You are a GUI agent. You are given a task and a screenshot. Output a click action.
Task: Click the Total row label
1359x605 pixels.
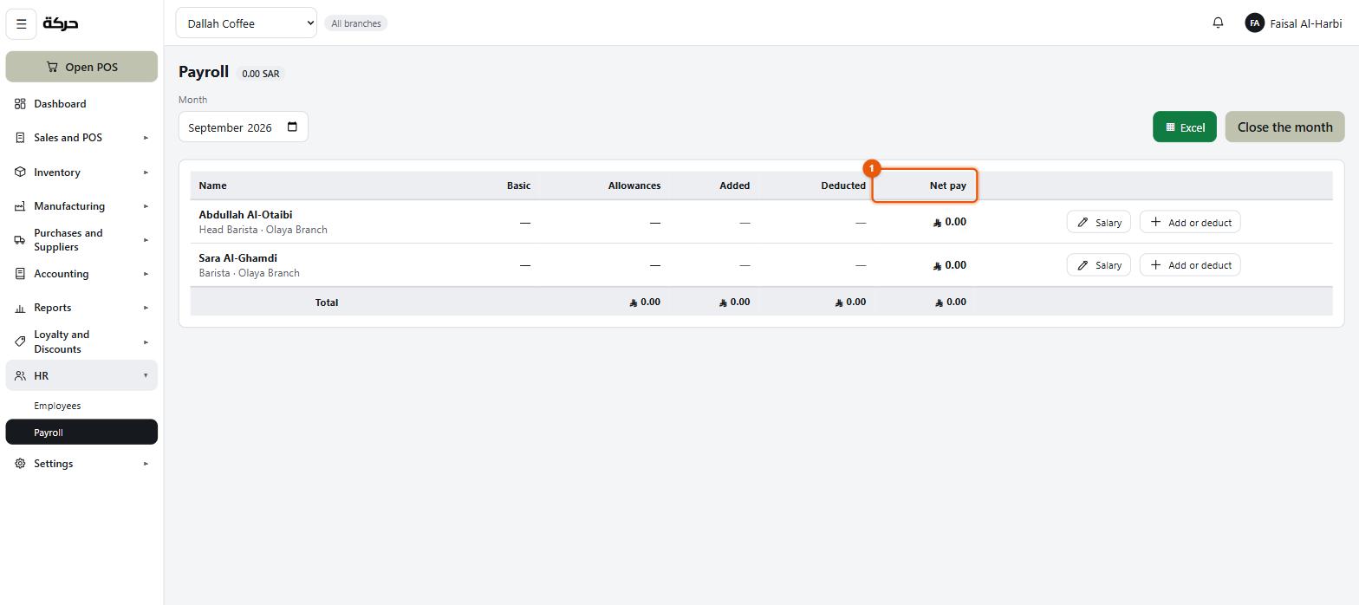click(327, 302)
